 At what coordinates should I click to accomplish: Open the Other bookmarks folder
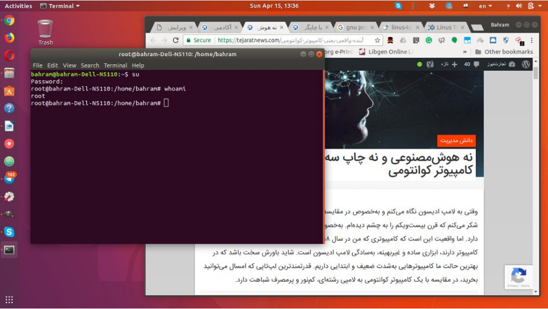tap(504, 52)
